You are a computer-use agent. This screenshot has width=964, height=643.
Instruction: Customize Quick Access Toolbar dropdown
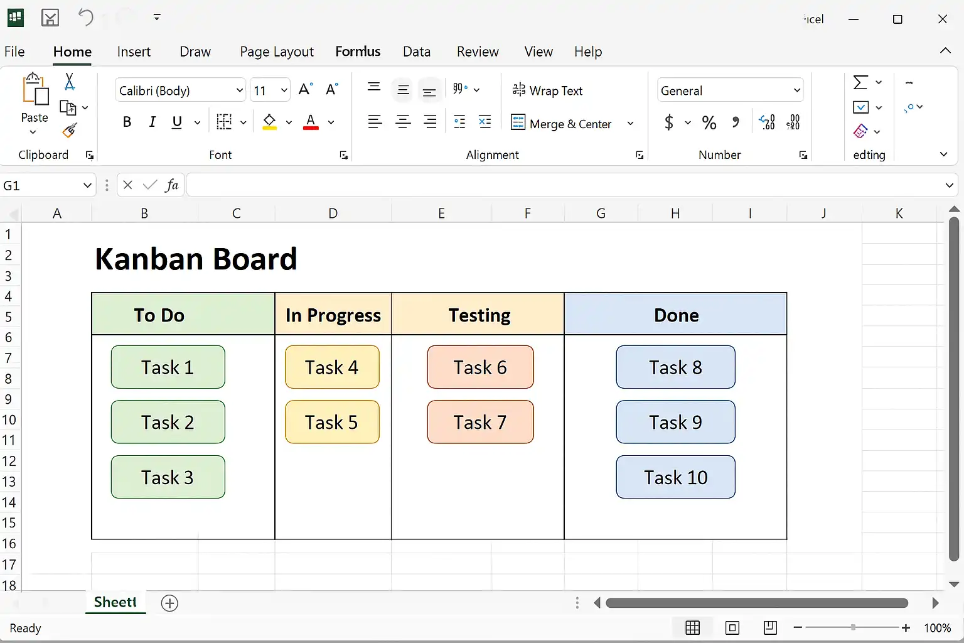157,17
